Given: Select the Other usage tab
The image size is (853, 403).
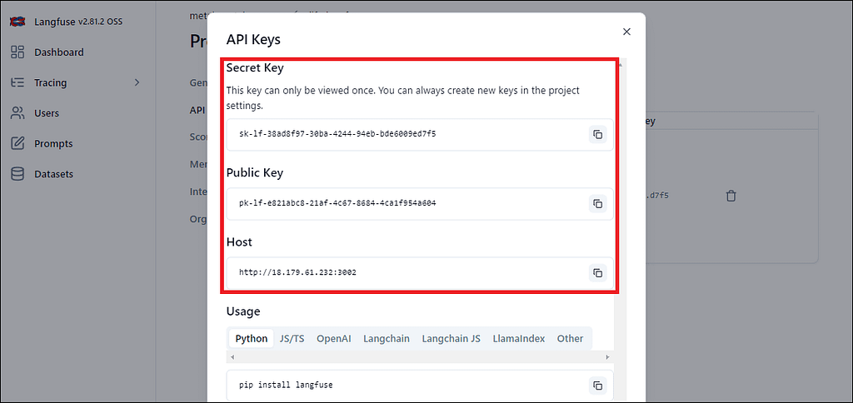Looking at the screenshot, I should click(570, 339).
